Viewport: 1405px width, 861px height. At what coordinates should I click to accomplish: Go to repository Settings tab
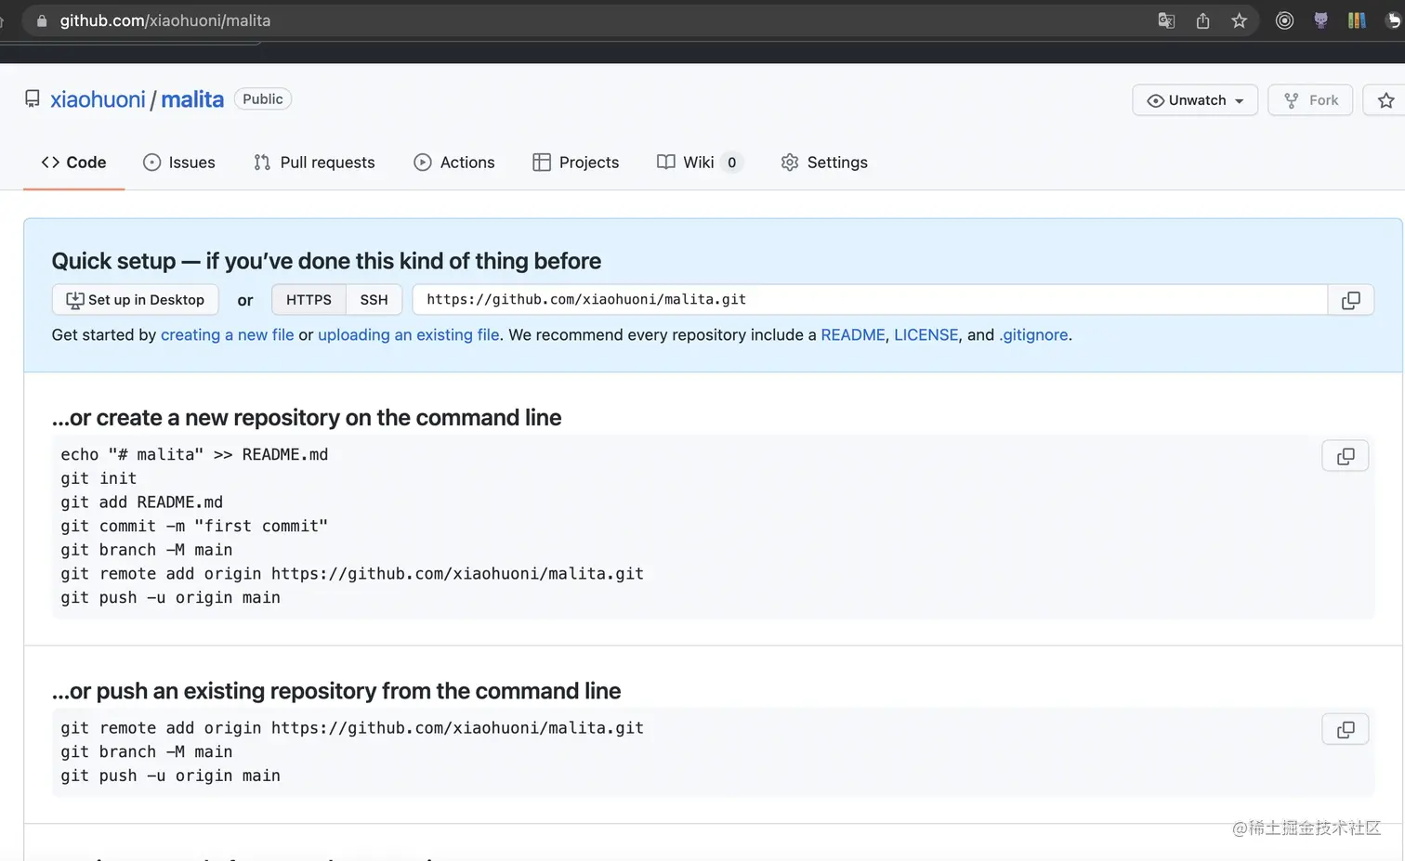[824, 163]
